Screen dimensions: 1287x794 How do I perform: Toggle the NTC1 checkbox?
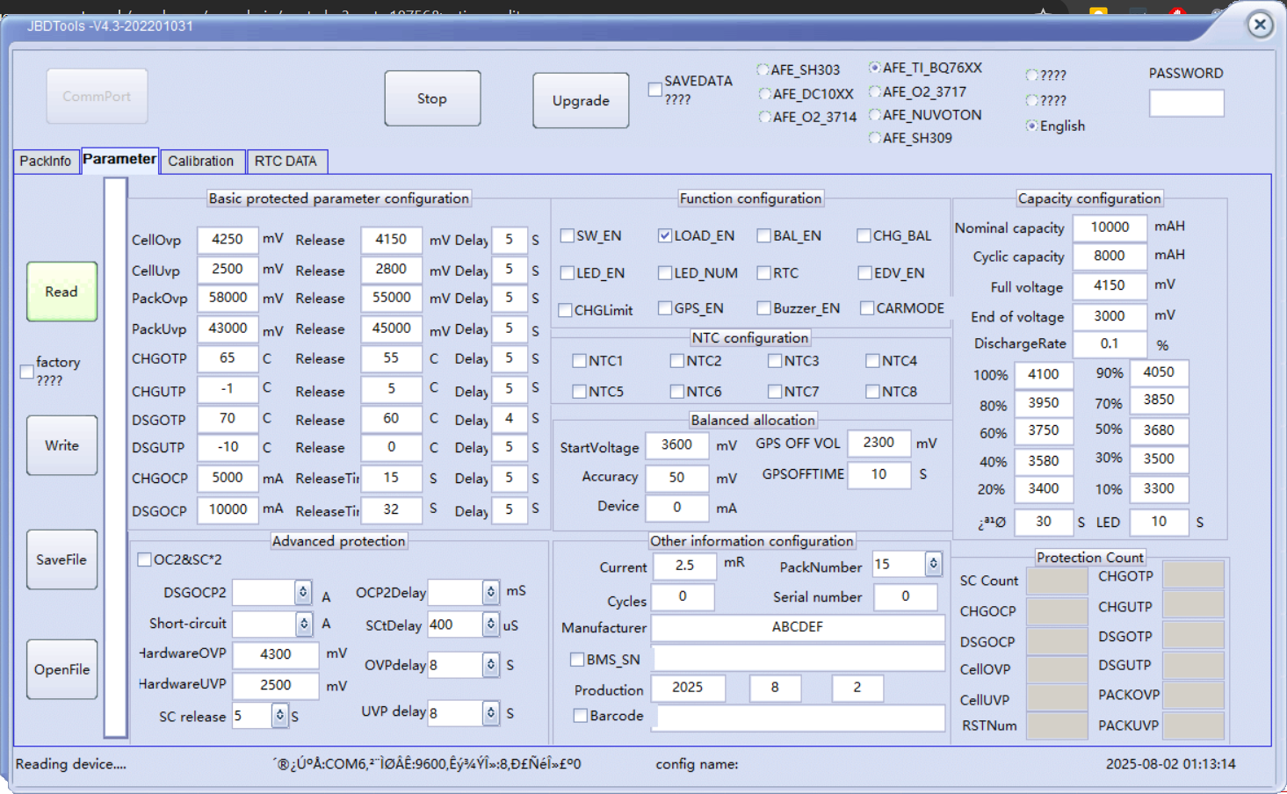tap(579, 361)
